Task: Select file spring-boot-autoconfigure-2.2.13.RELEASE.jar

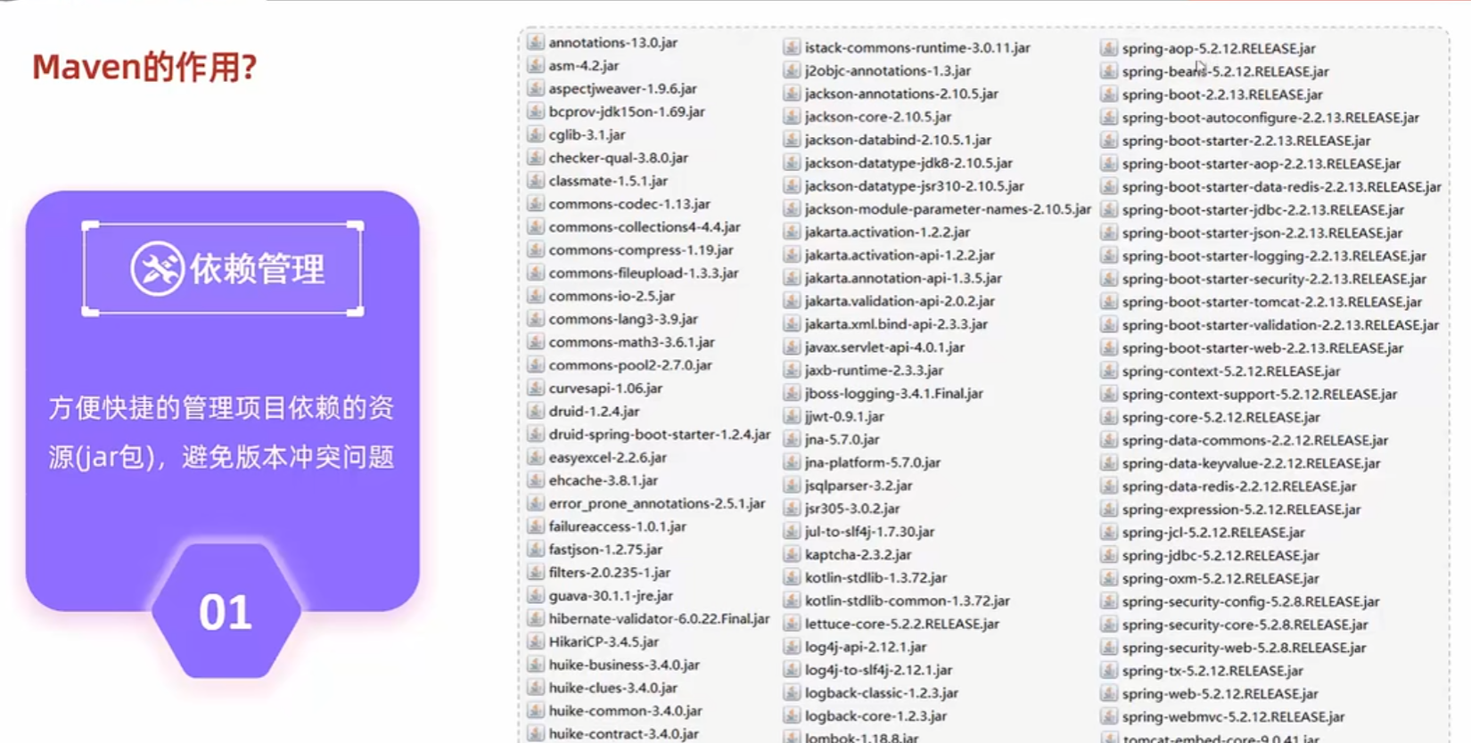Action: 1270,118
